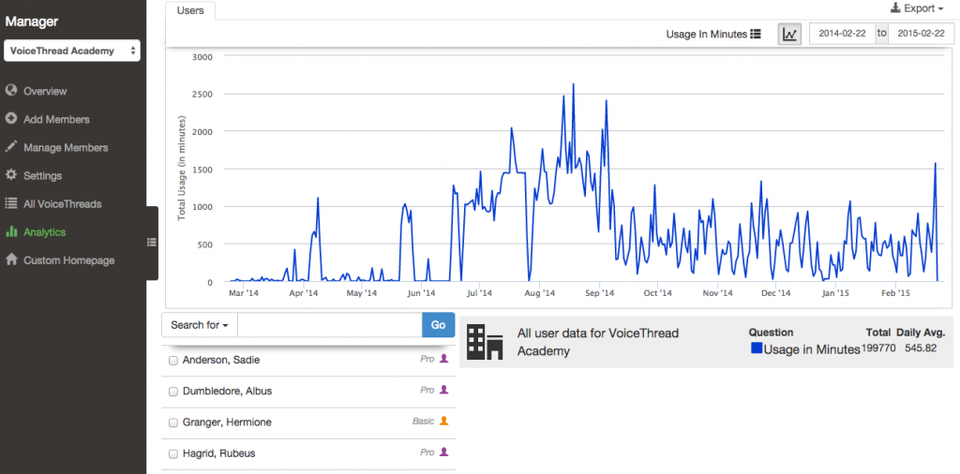This screenshot has height=474, width=960.
Task: Open All VoiceThreads
Action: tap(63, 203)
